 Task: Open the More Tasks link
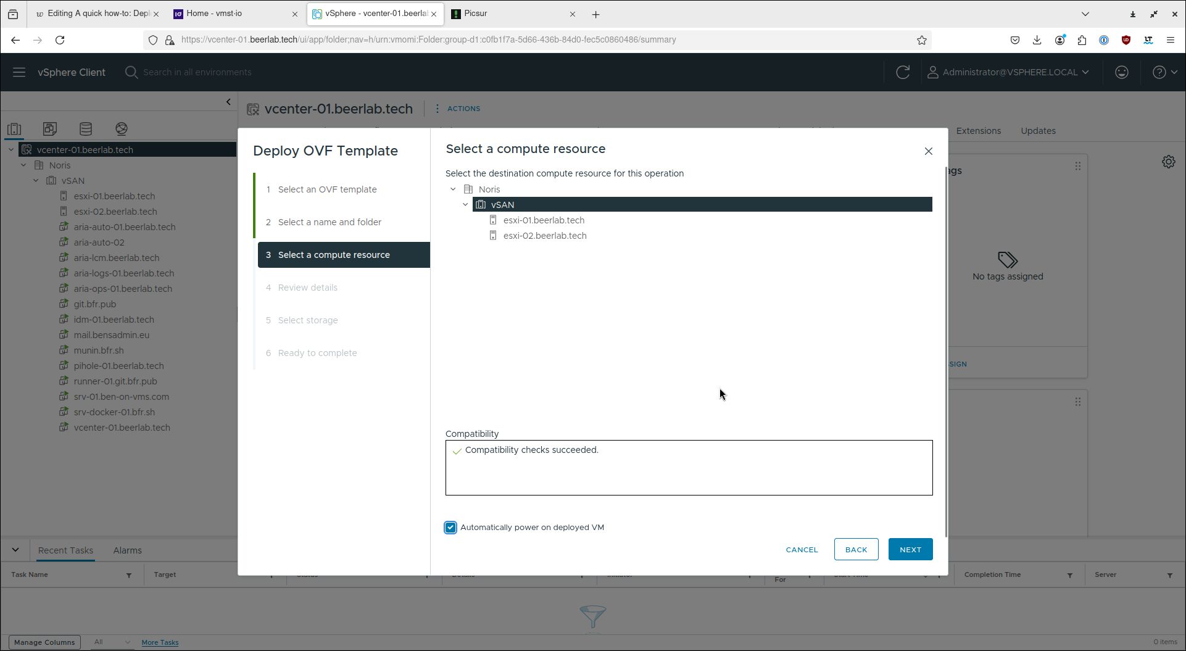point(160,642)
